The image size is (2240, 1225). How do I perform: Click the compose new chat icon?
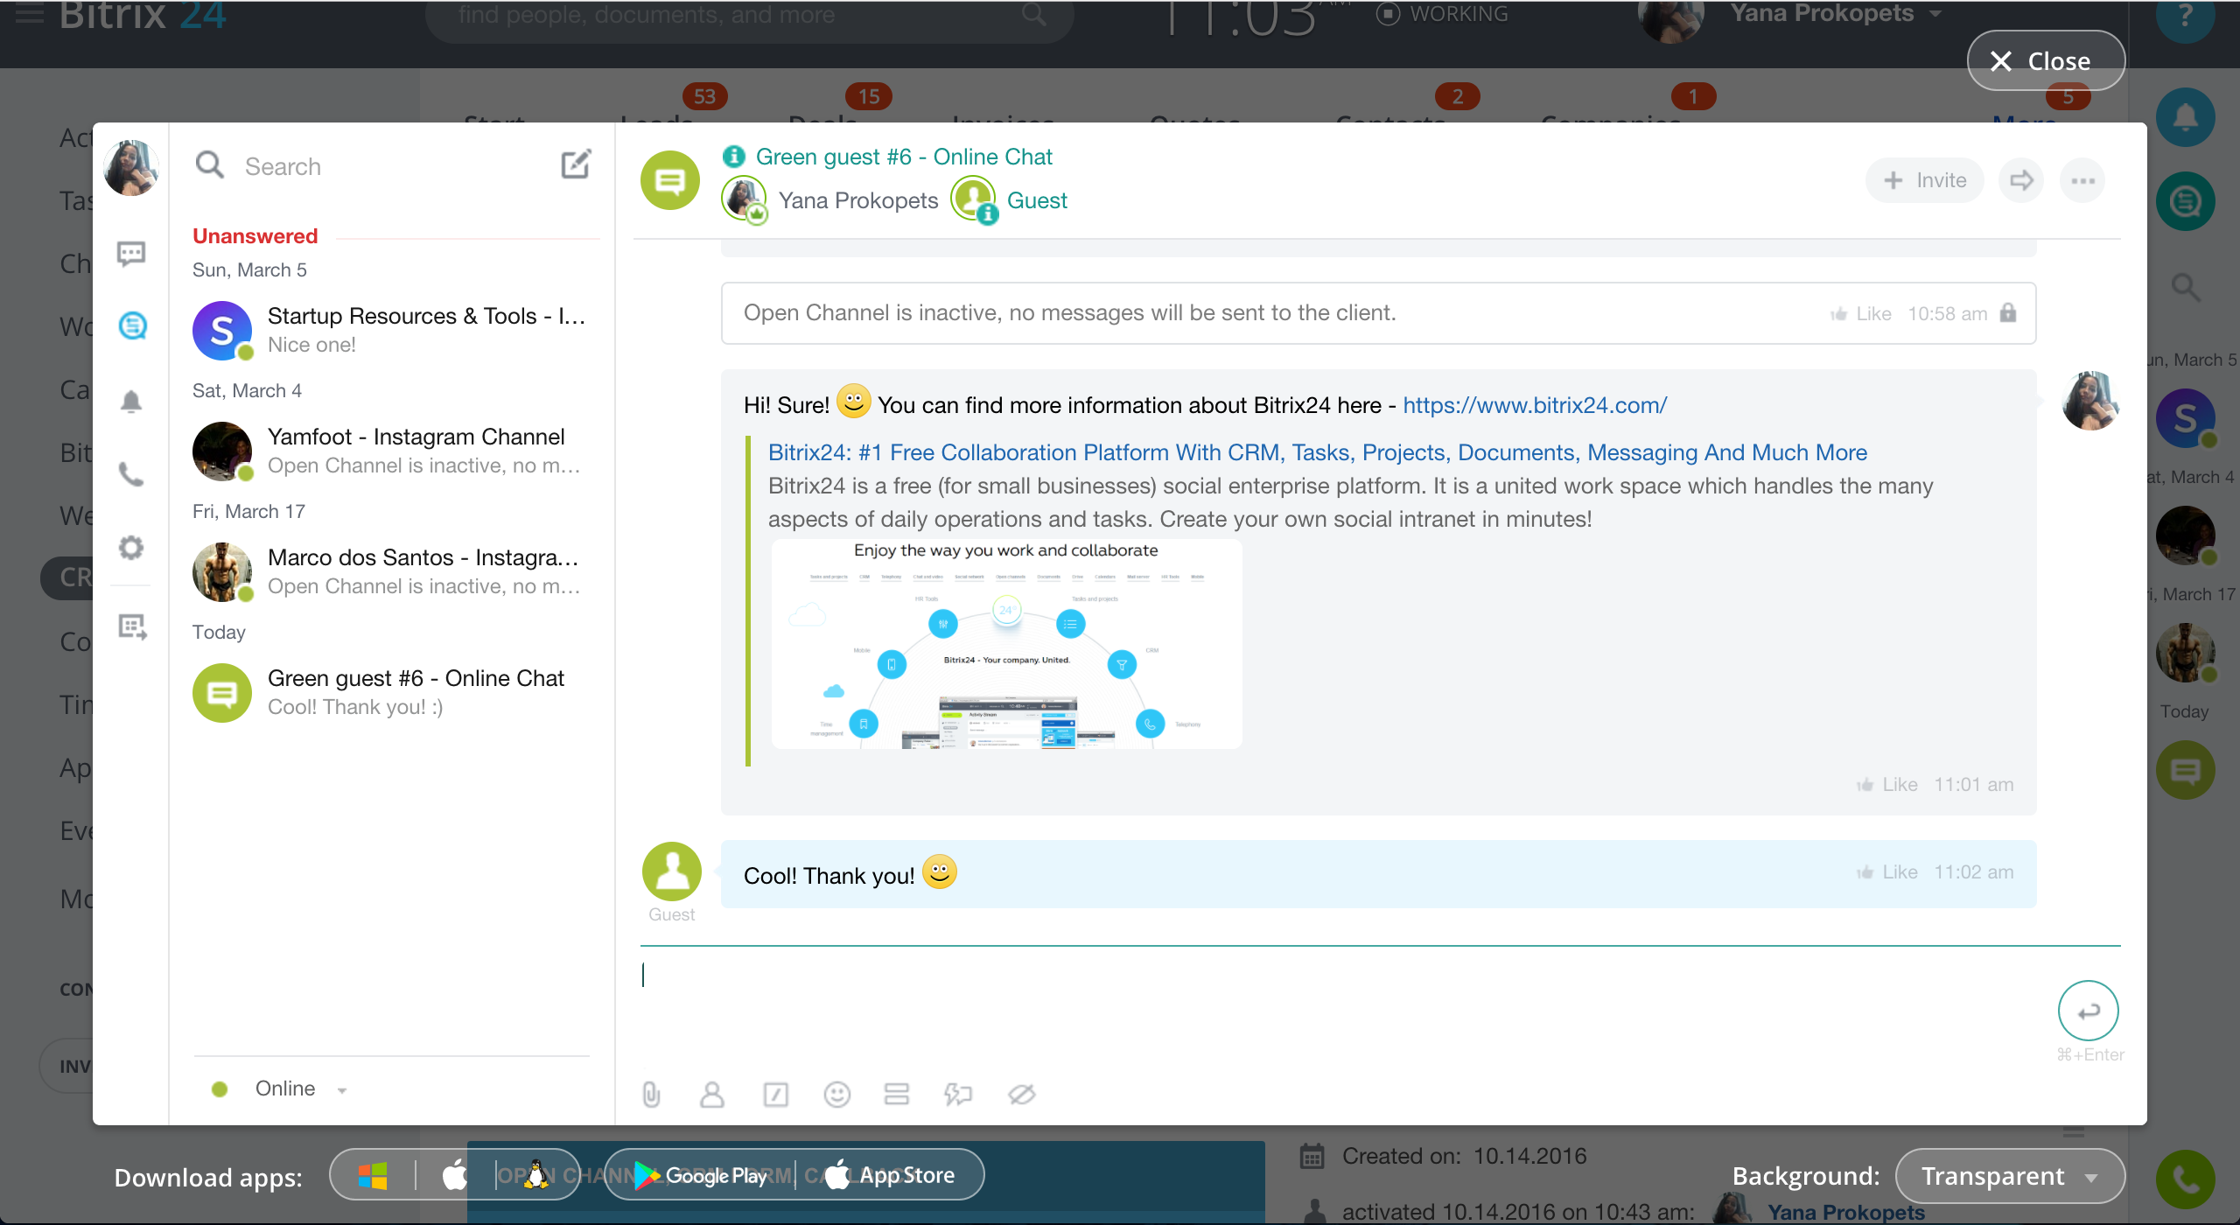pos(576,164)
